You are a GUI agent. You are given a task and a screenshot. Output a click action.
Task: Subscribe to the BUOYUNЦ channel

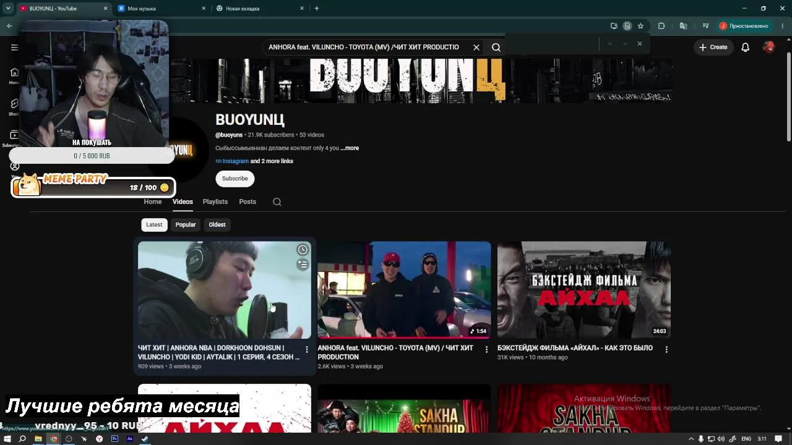235,179
